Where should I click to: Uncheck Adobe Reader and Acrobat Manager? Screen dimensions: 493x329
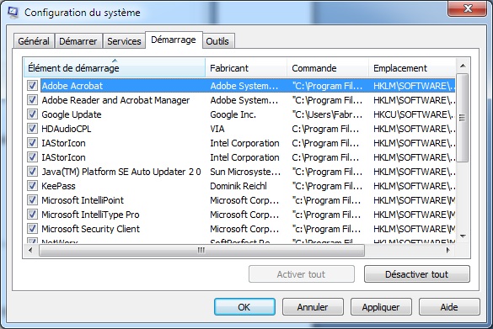[x=32, y=100]
